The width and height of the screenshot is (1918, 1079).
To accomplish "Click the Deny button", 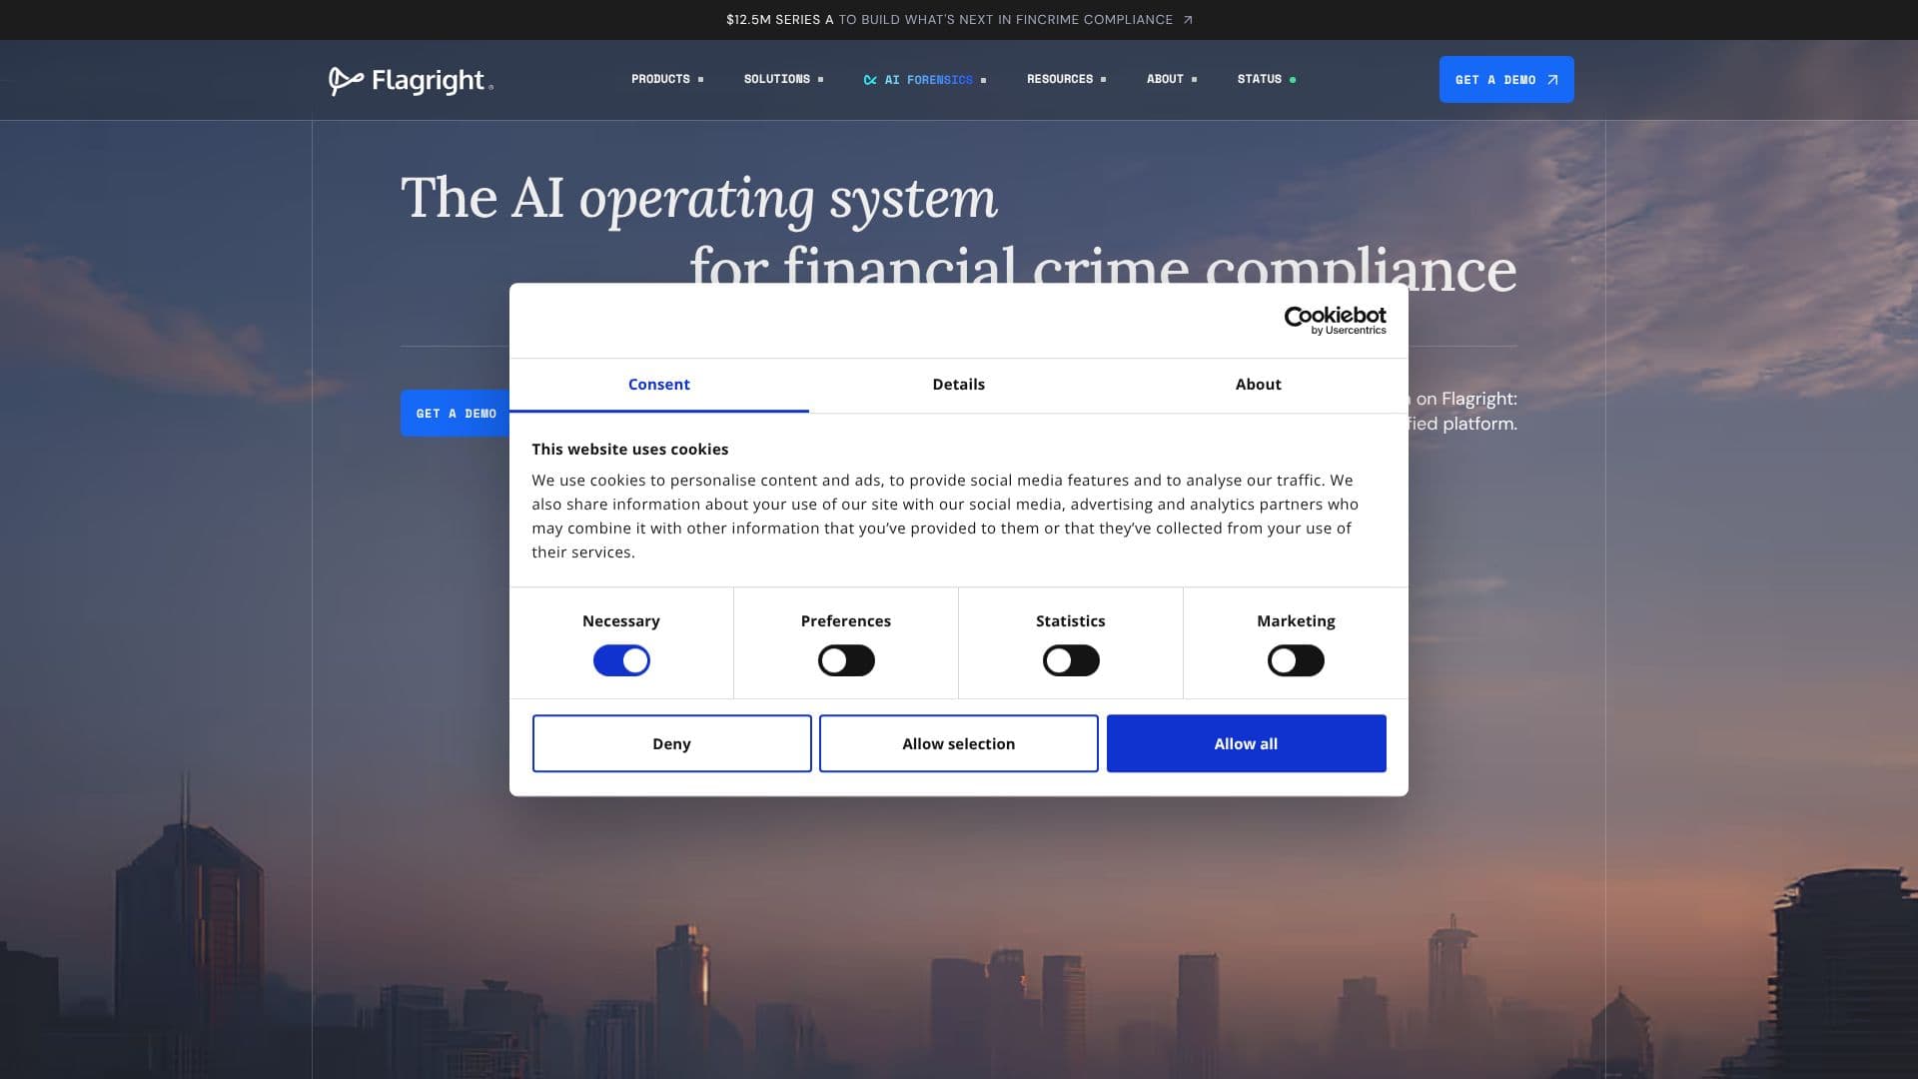I will pos(671,743).
